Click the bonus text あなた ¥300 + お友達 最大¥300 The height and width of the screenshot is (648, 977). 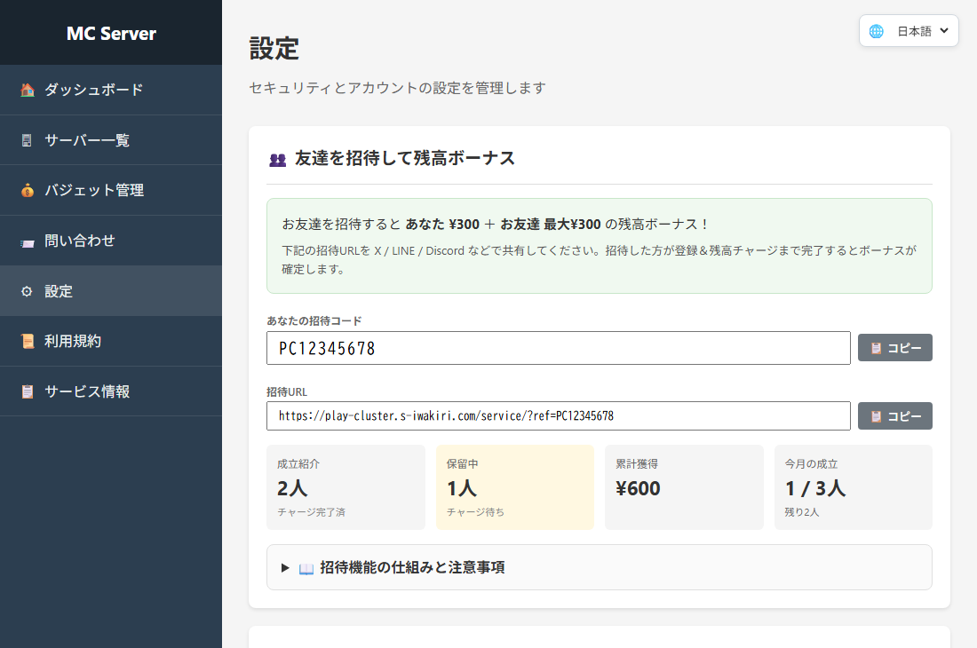pyautogui.click(x=504, y=224)
